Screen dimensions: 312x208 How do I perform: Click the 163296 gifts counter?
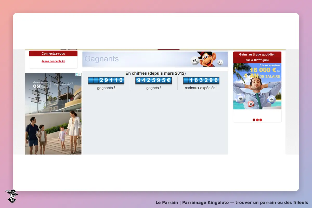point(201,80)
